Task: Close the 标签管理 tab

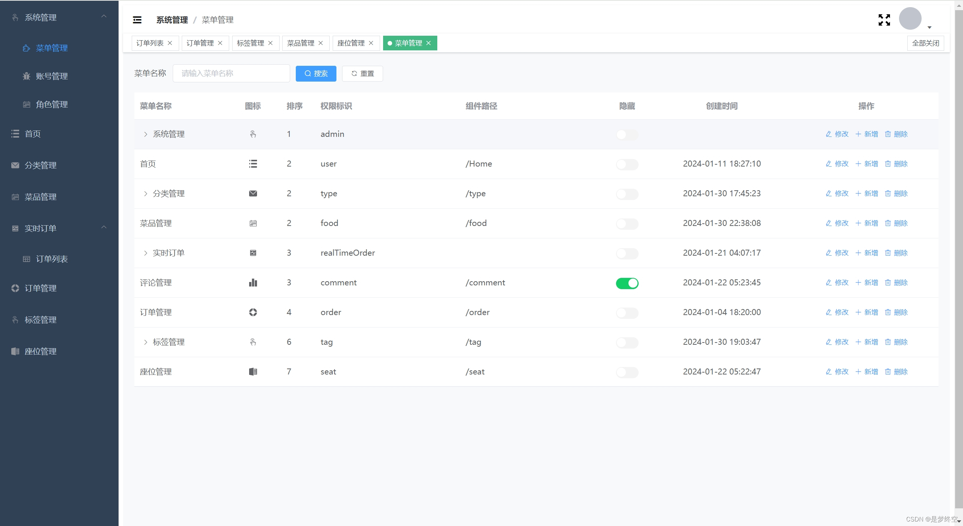Action: pyautogui.click(x=270, y=43)
